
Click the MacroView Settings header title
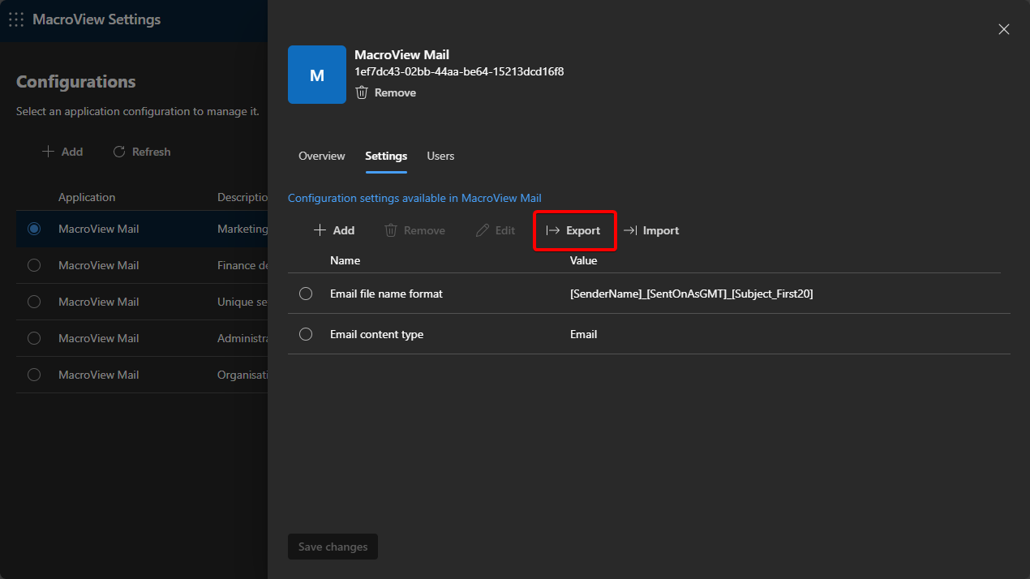point(97,19)
